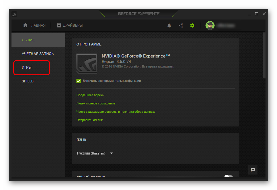Switch to УЧЕТНАЯ ЗАПИСЬ section
277x190 pixels.
pos(38,54)
